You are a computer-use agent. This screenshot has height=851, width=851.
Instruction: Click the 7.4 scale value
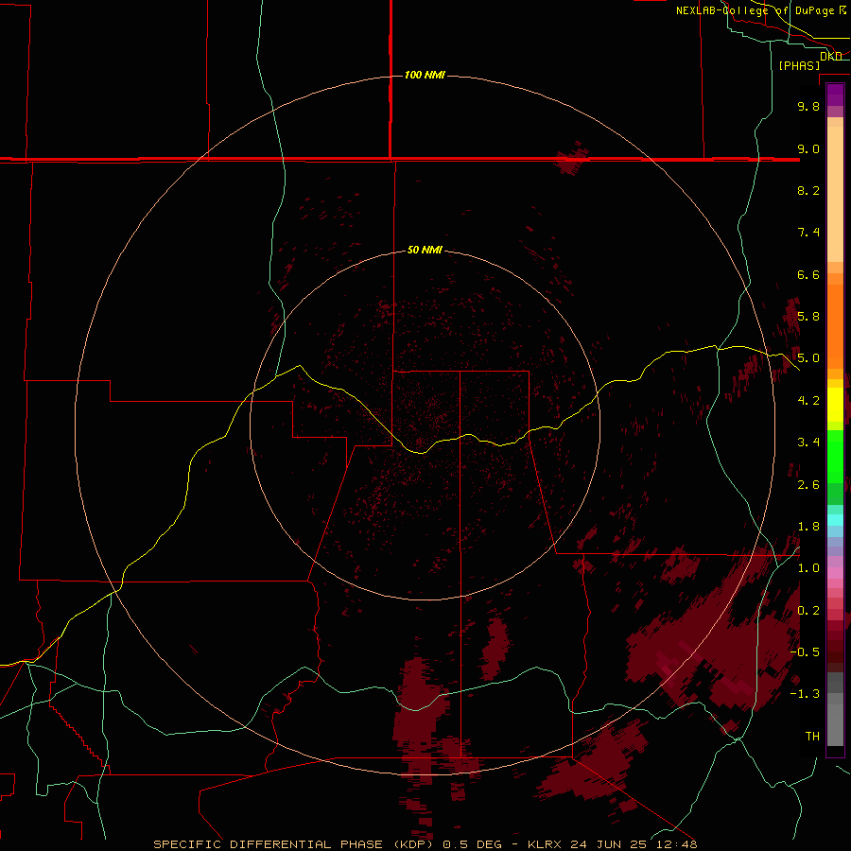(808, 233)
